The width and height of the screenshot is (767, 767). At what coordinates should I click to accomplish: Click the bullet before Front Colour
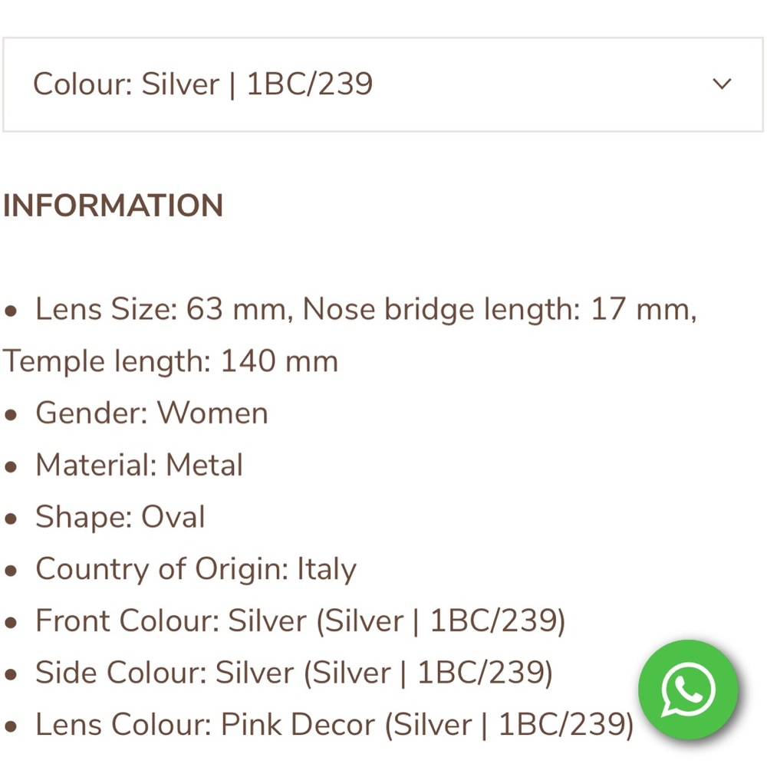click(11, 623)
